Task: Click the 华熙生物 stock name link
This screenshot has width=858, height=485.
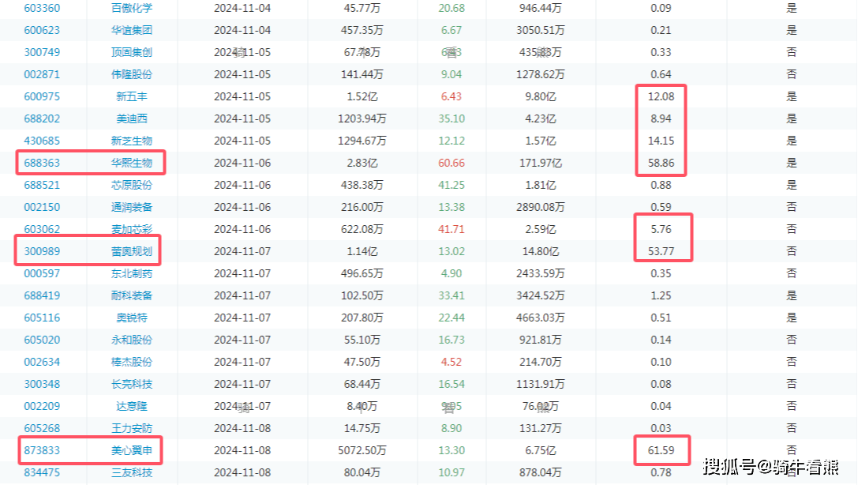Action: point(131,164)
